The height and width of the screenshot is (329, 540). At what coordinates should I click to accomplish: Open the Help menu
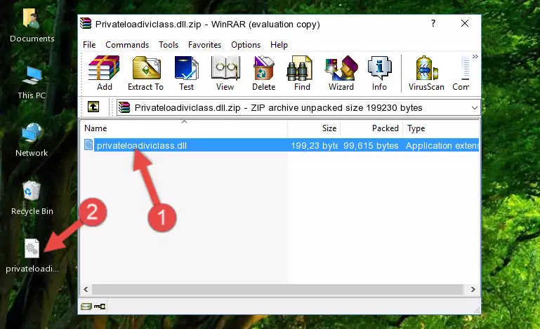coord(279,45)
